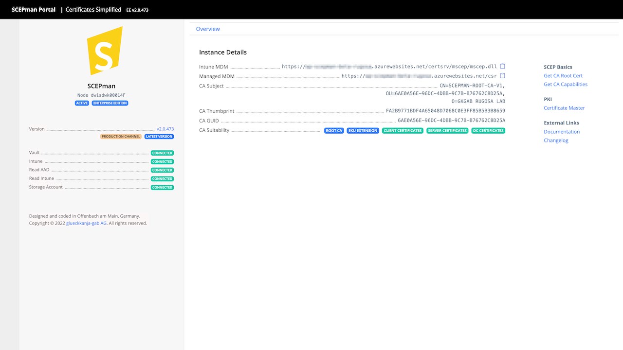
Task: Click the LATEST VERSION badge
Action: pos(159,137)
